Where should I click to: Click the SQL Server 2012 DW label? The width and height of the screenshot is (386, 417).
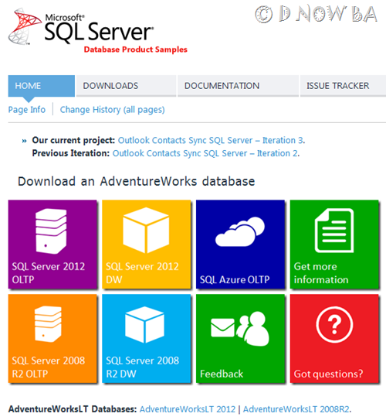click(x=142, y=273)
